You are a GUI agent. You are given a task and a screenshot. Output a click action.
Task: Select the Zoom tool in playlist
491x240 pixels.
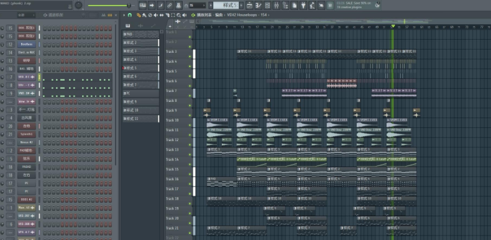tap(178, 15)
